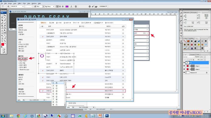The width and height of the screenshot is (211, 118).
Task: Open the Workspace dropdown
Action: click(103, 6)
